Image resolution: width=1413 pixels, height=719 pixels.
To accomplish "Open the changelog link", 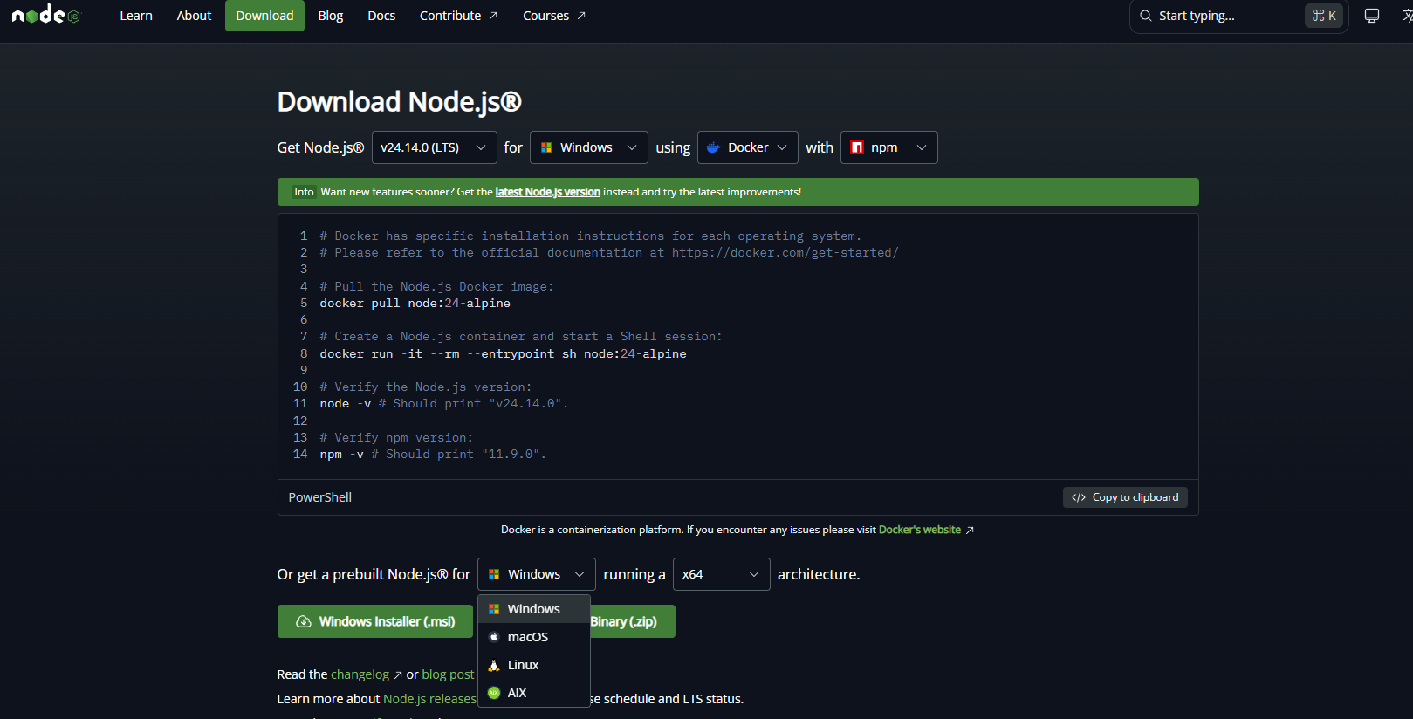I will [x=360, y=674].
